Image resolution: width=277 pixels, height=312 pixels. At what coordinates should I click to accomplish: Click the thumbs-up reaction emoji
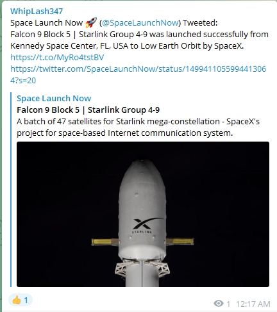pos(17,300)
